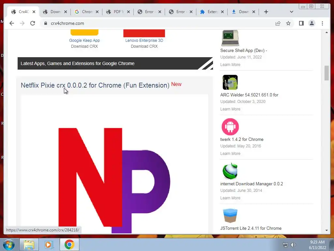Screen dimensions: 334x251
Task: Share this page icon in address bar
Action: (278, 23)
